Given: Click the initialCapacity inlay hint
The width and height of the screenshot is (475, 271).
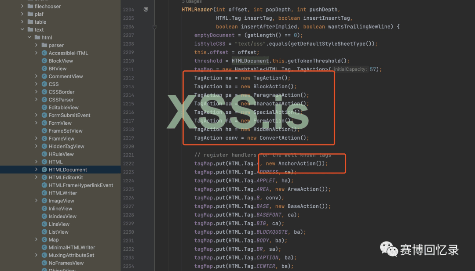Looking at the screenshot, I should point(350,69).
